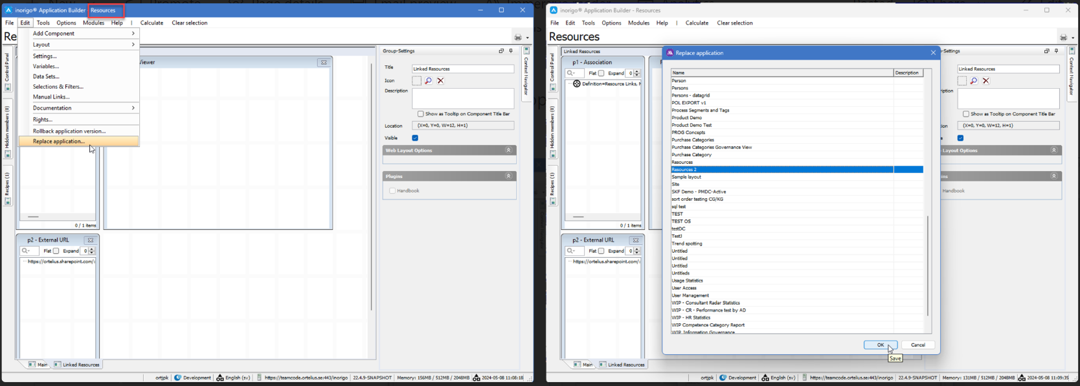1080x386 pixels.
Task: Select Sample layout in the application list
Action: point(686,177)
